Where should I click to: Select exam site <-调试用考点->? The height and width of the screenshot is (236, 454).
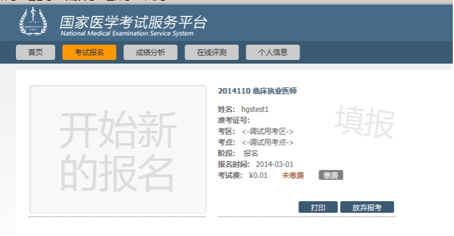coord(267,142)
